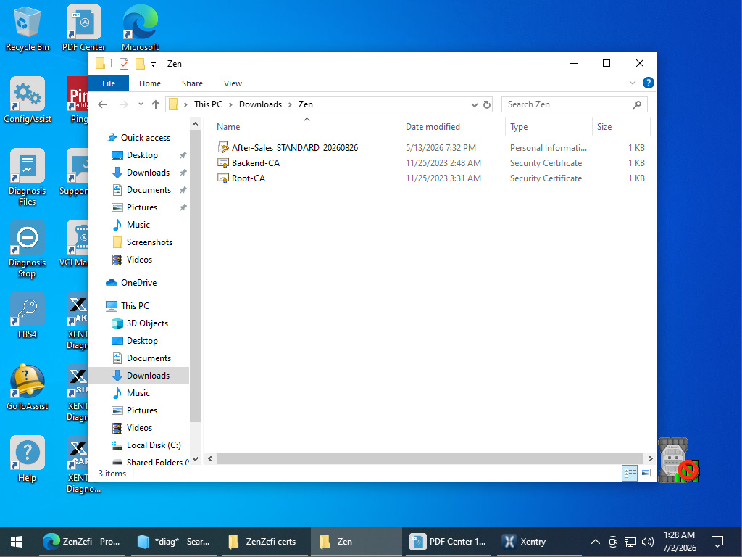Image resolution: width=742 pixels, height=557 pixels.
Task: Open pinned Desktop under Quick access
Action: [x=142, y=155]
